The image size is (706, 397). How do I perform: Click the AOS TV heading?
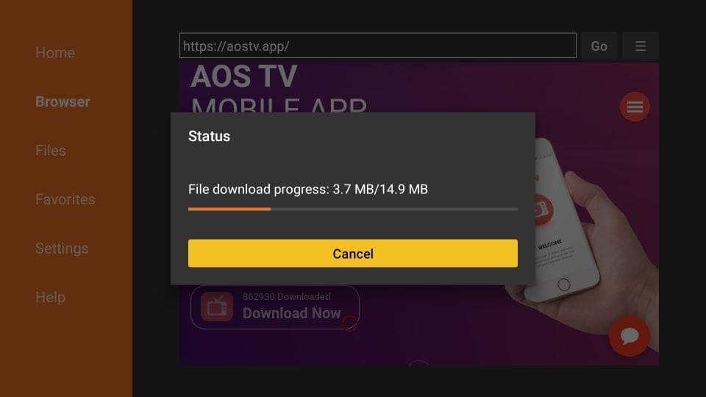click(243, 76)
